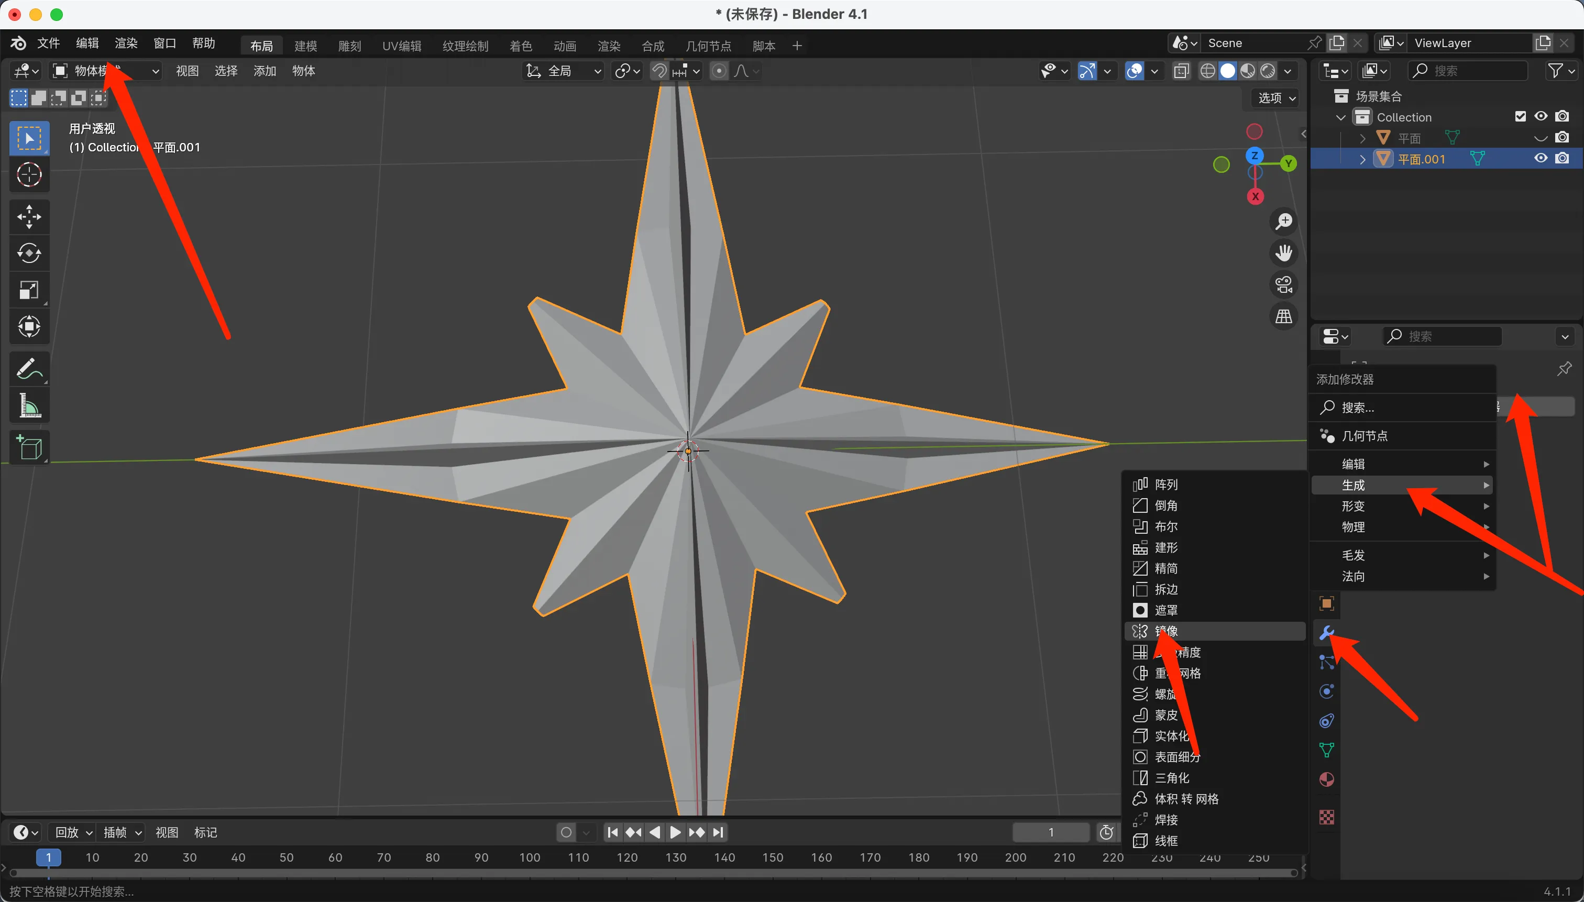Click the Add Cube tool icon
1584x902 pixels.
coord(29,447)
